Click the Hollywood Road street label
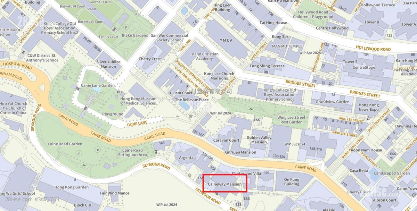The width and height of the screenshot is (417, 211). click(x=373, y=49)
